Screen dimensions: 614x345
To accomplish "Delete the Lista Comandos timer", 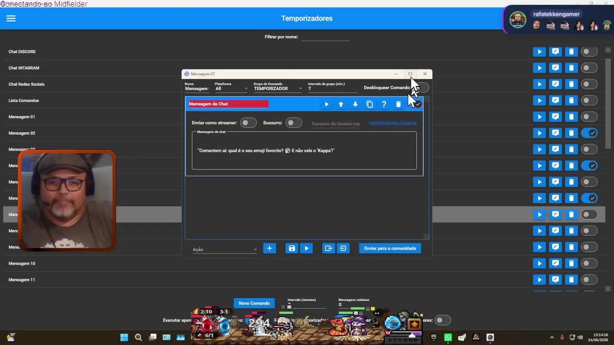I will 571,101.
